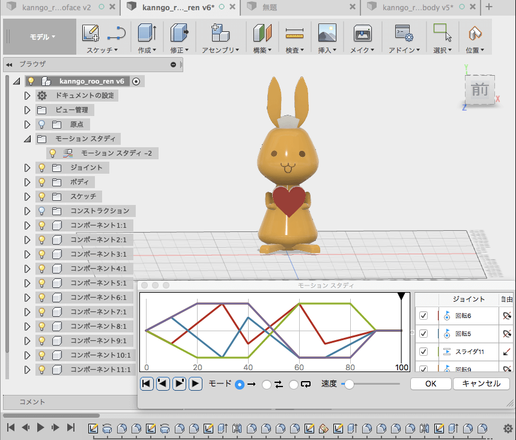The width and height of the screenshot is (516, 440).
Task: Uncheck the 回転6 joint checkbox
Action: pyautogui.click(x=423, y=316)
